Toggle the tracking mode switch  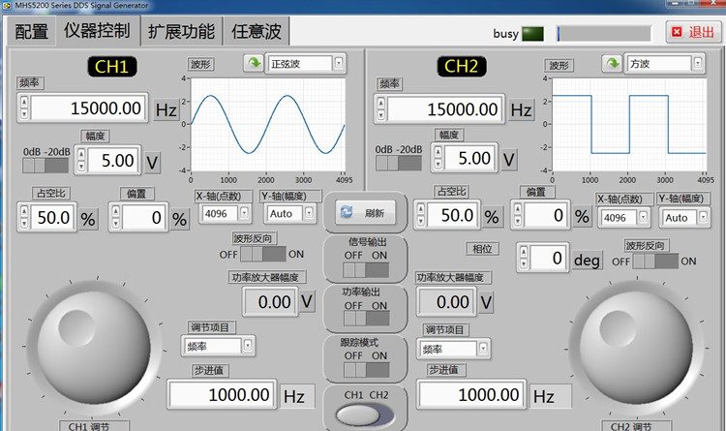click(x=365, y=369)
